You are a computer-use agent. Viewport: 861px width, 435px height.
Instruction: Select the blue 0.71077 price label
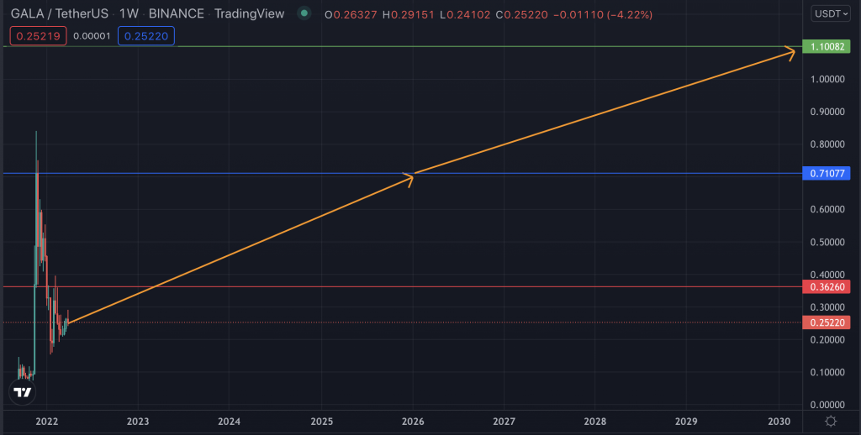pyautogui.click(x=826, y=174)
